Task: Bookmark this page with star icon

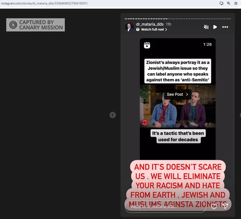Action: (236, 3)
